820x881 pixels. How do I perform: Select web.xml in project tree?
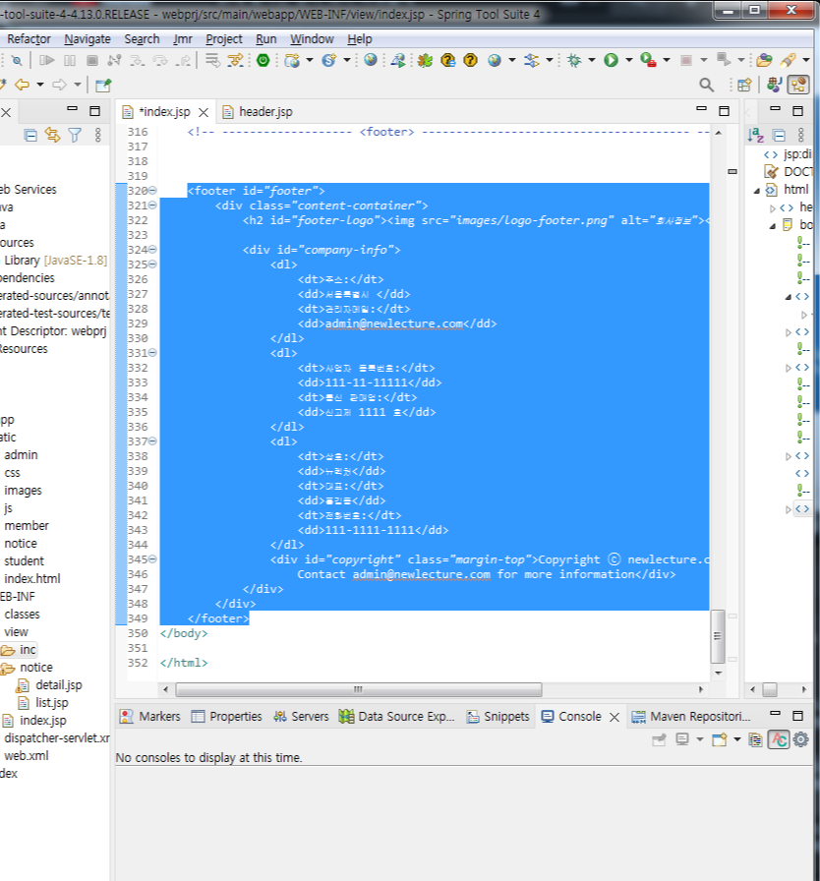click(x=26, y=756)
